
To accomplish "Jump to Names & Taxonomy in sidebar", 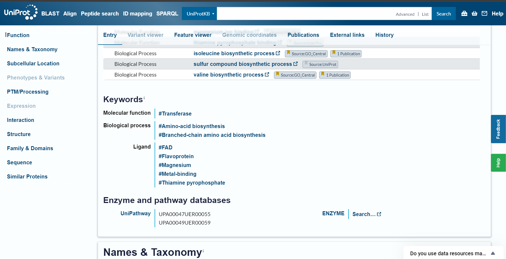I will pyautogui.click(x=32, y=49).
